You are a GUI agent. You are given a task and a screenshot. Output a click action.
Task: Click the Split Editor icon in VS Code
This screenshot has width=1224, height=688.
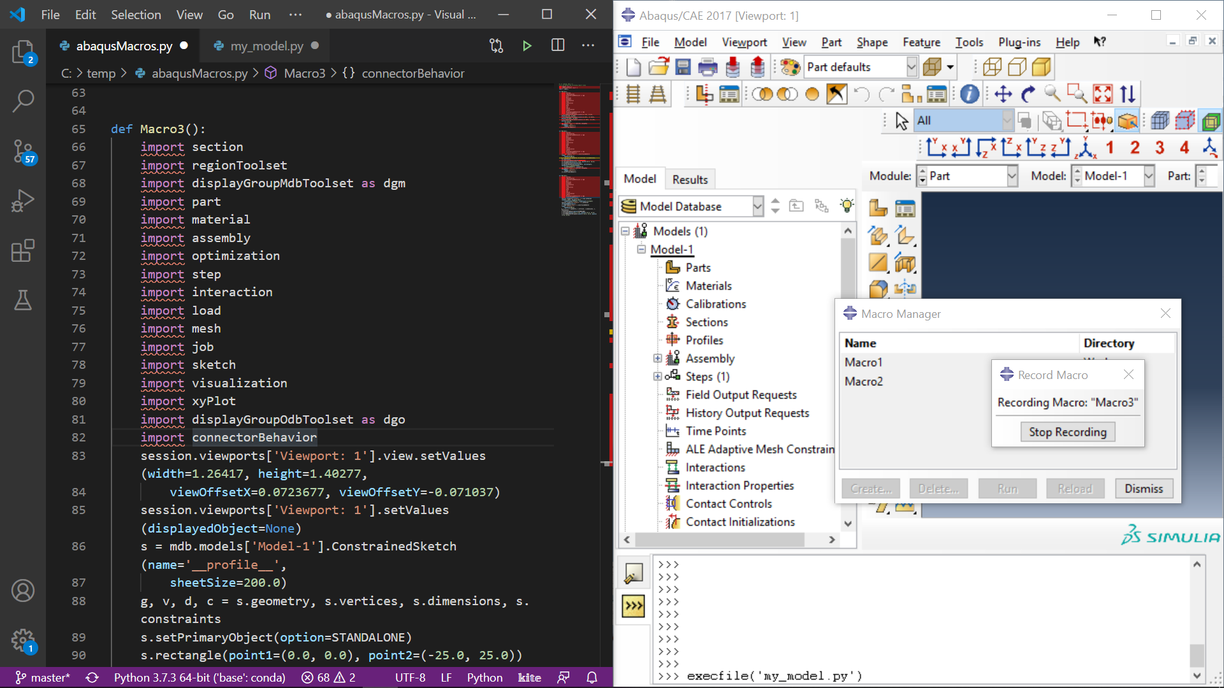coord(558,46)
